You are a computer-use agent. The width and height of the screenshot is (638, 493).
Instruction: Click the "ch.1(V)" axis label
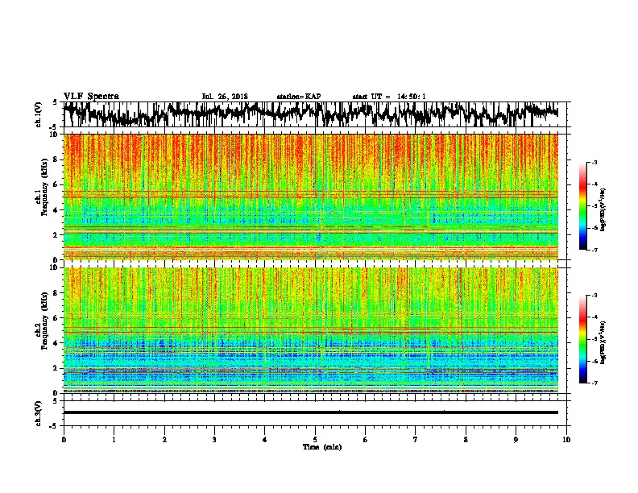pyautogui.click(x=39, y=114)
